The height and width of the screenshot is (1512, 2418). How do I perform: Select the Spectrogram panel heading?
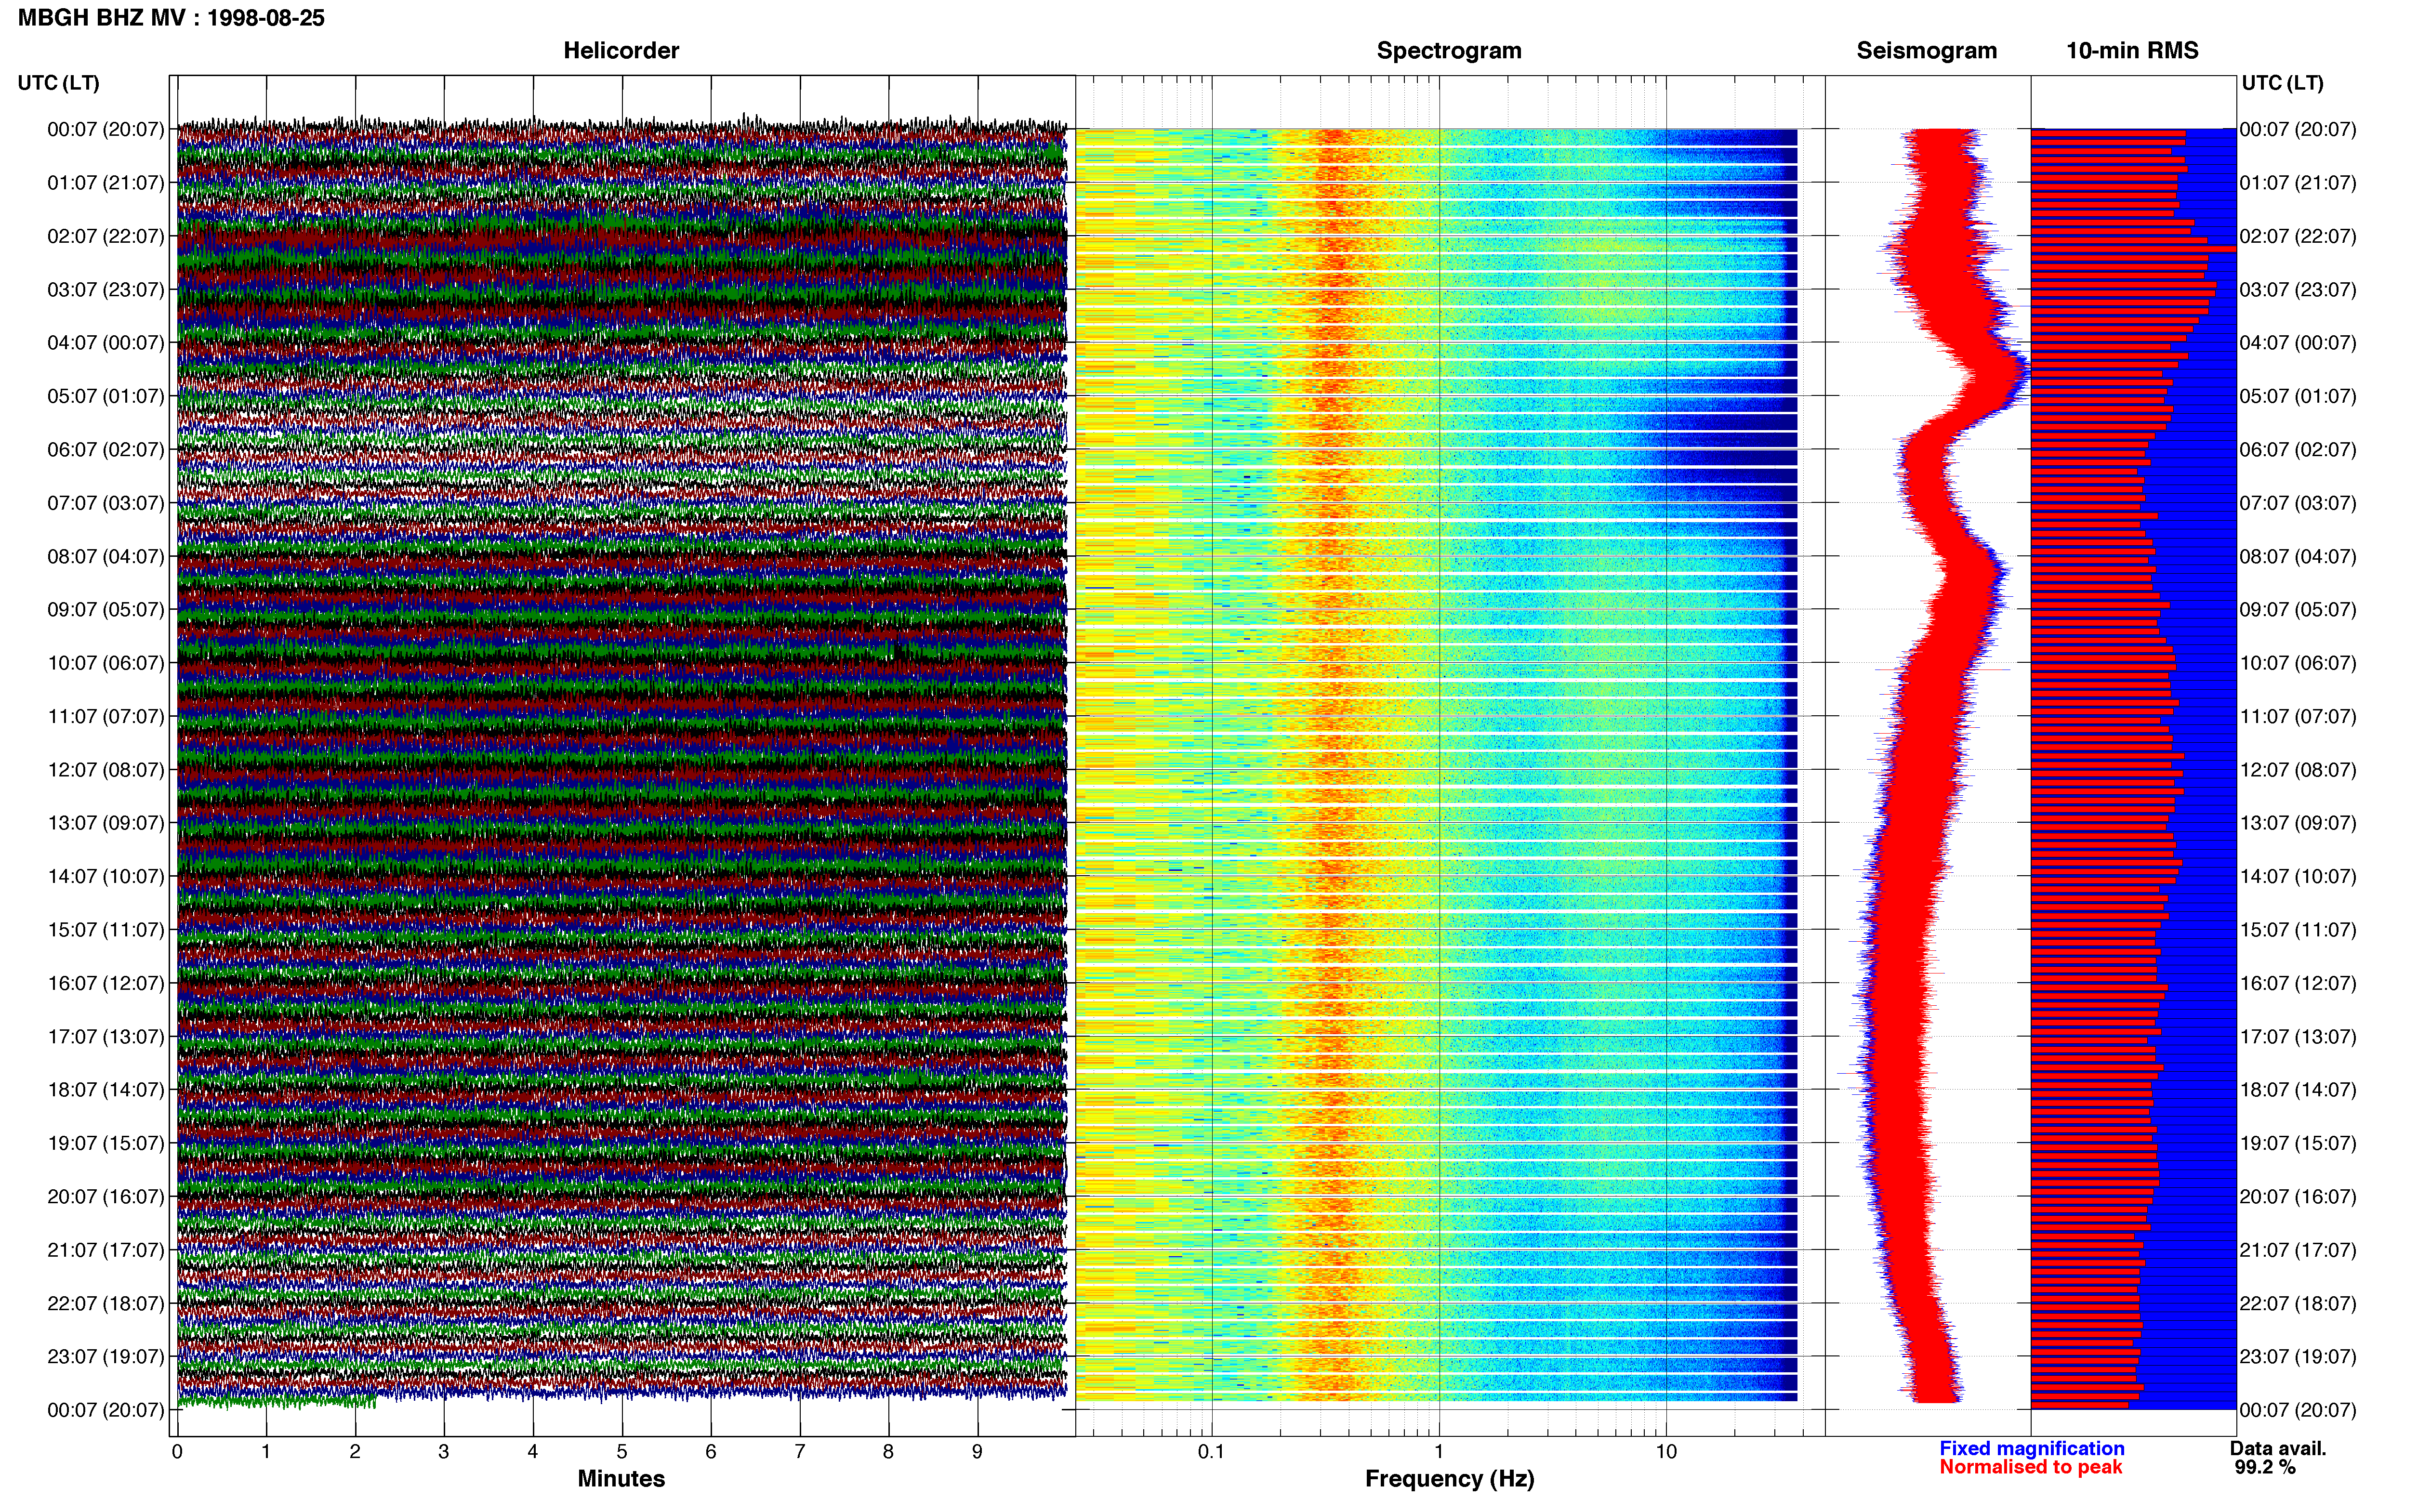1449,51
